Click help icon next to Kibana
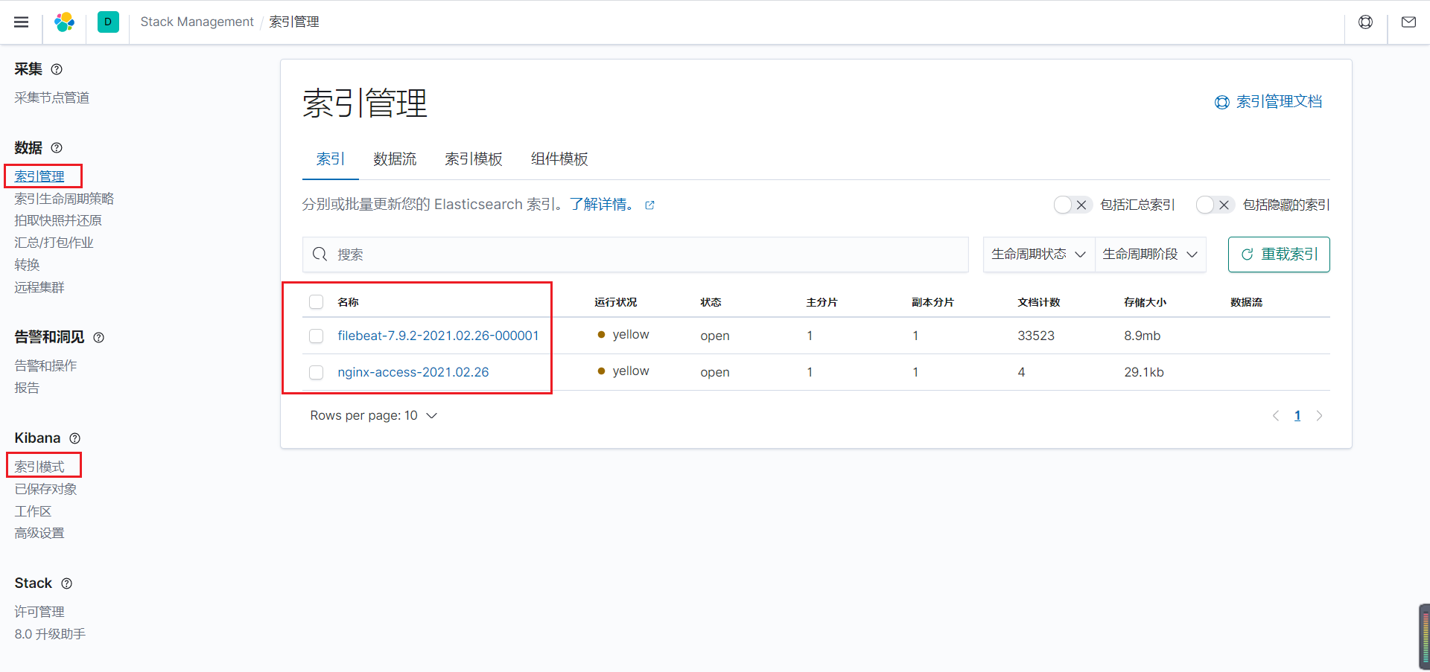The width and height of the screenshot is (1430, 672). 74,438
